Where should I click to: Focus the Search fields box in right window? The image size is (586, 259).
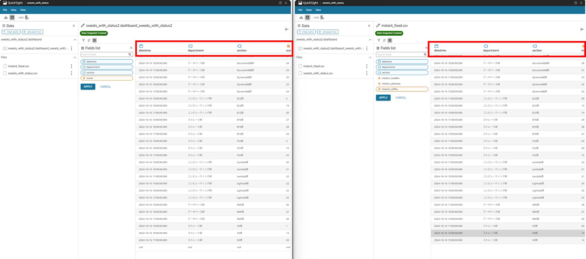pyautogui.click(x=402, y=54)
